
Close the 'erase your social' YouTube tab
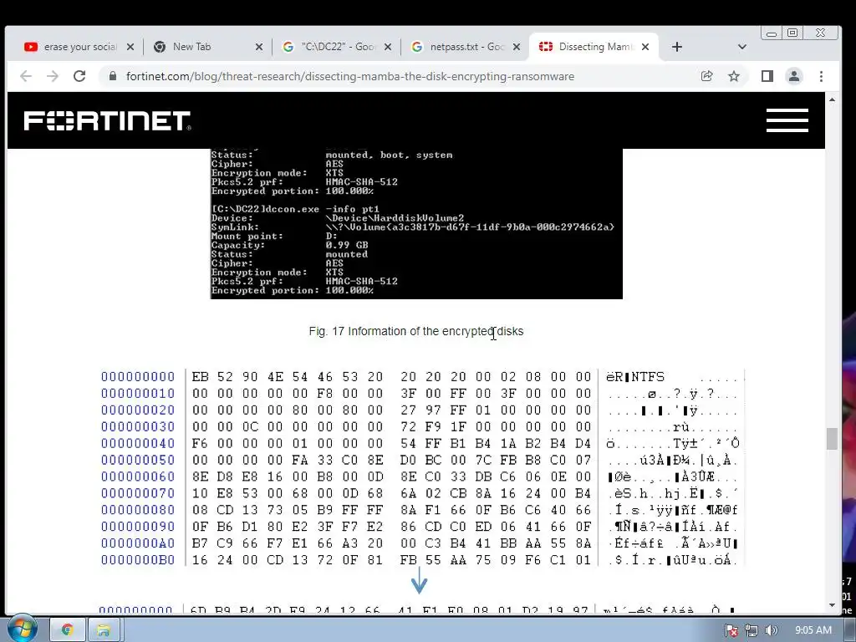click(x=130, y=47)
